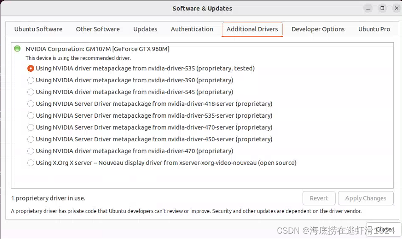Choose the nvidia-driver-390 radio option
The width and height of the screenshot is (402, 239).
click(31, 80)
